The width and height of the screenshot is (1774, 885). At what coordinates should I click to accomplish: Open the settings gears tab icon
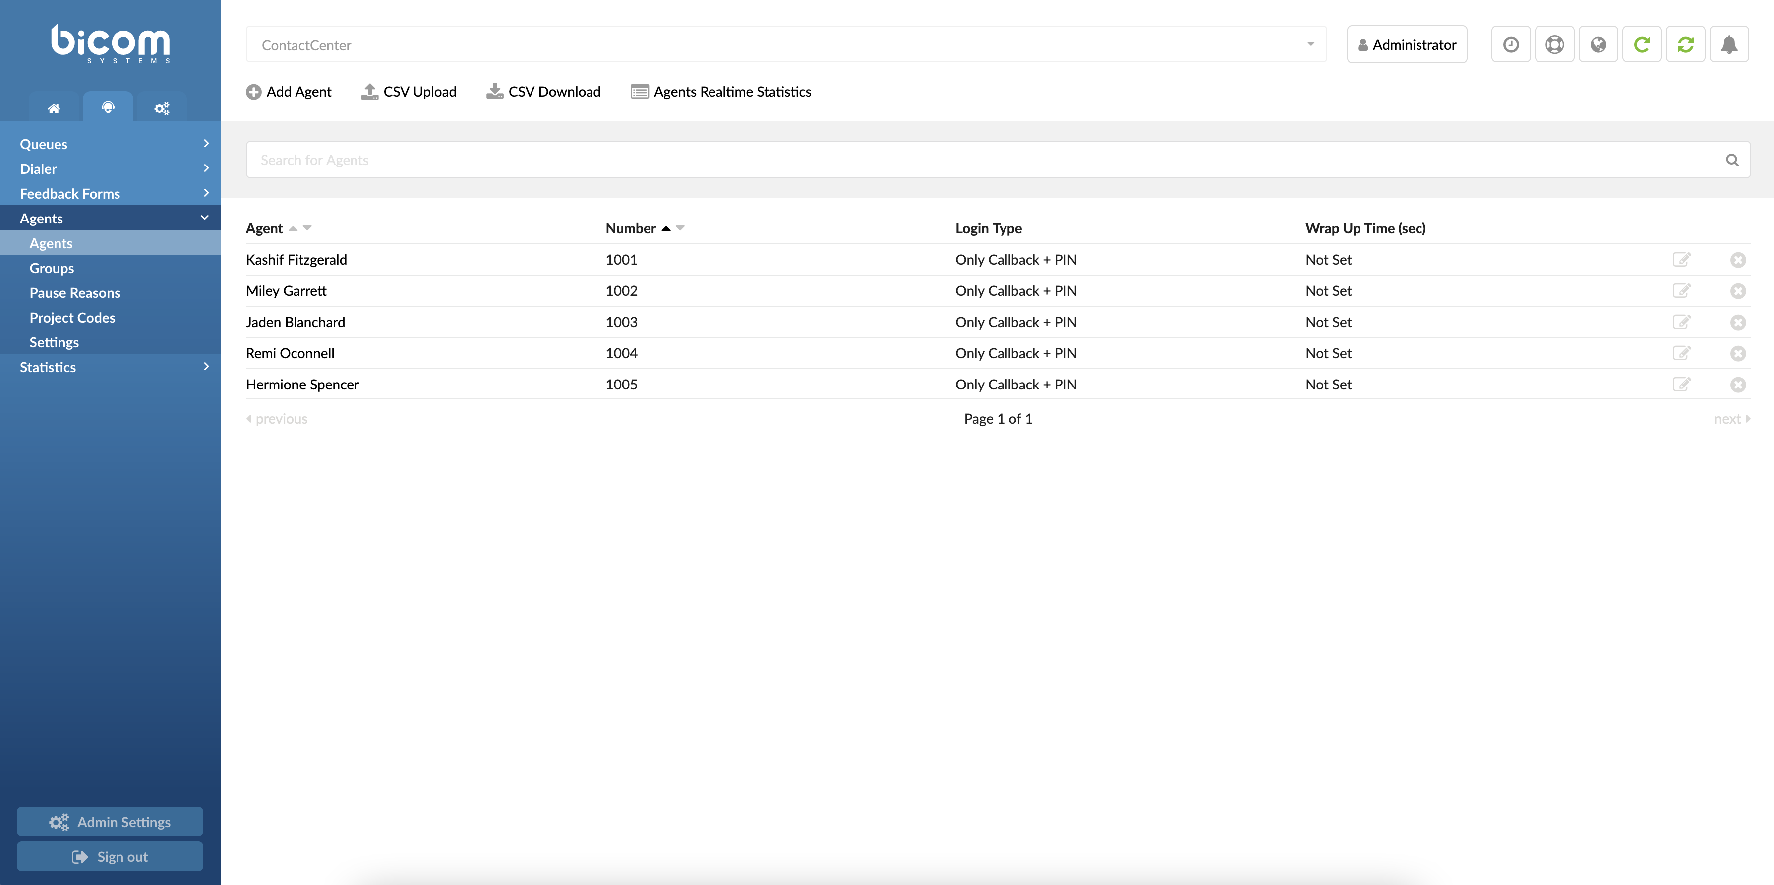pos(161,108)
